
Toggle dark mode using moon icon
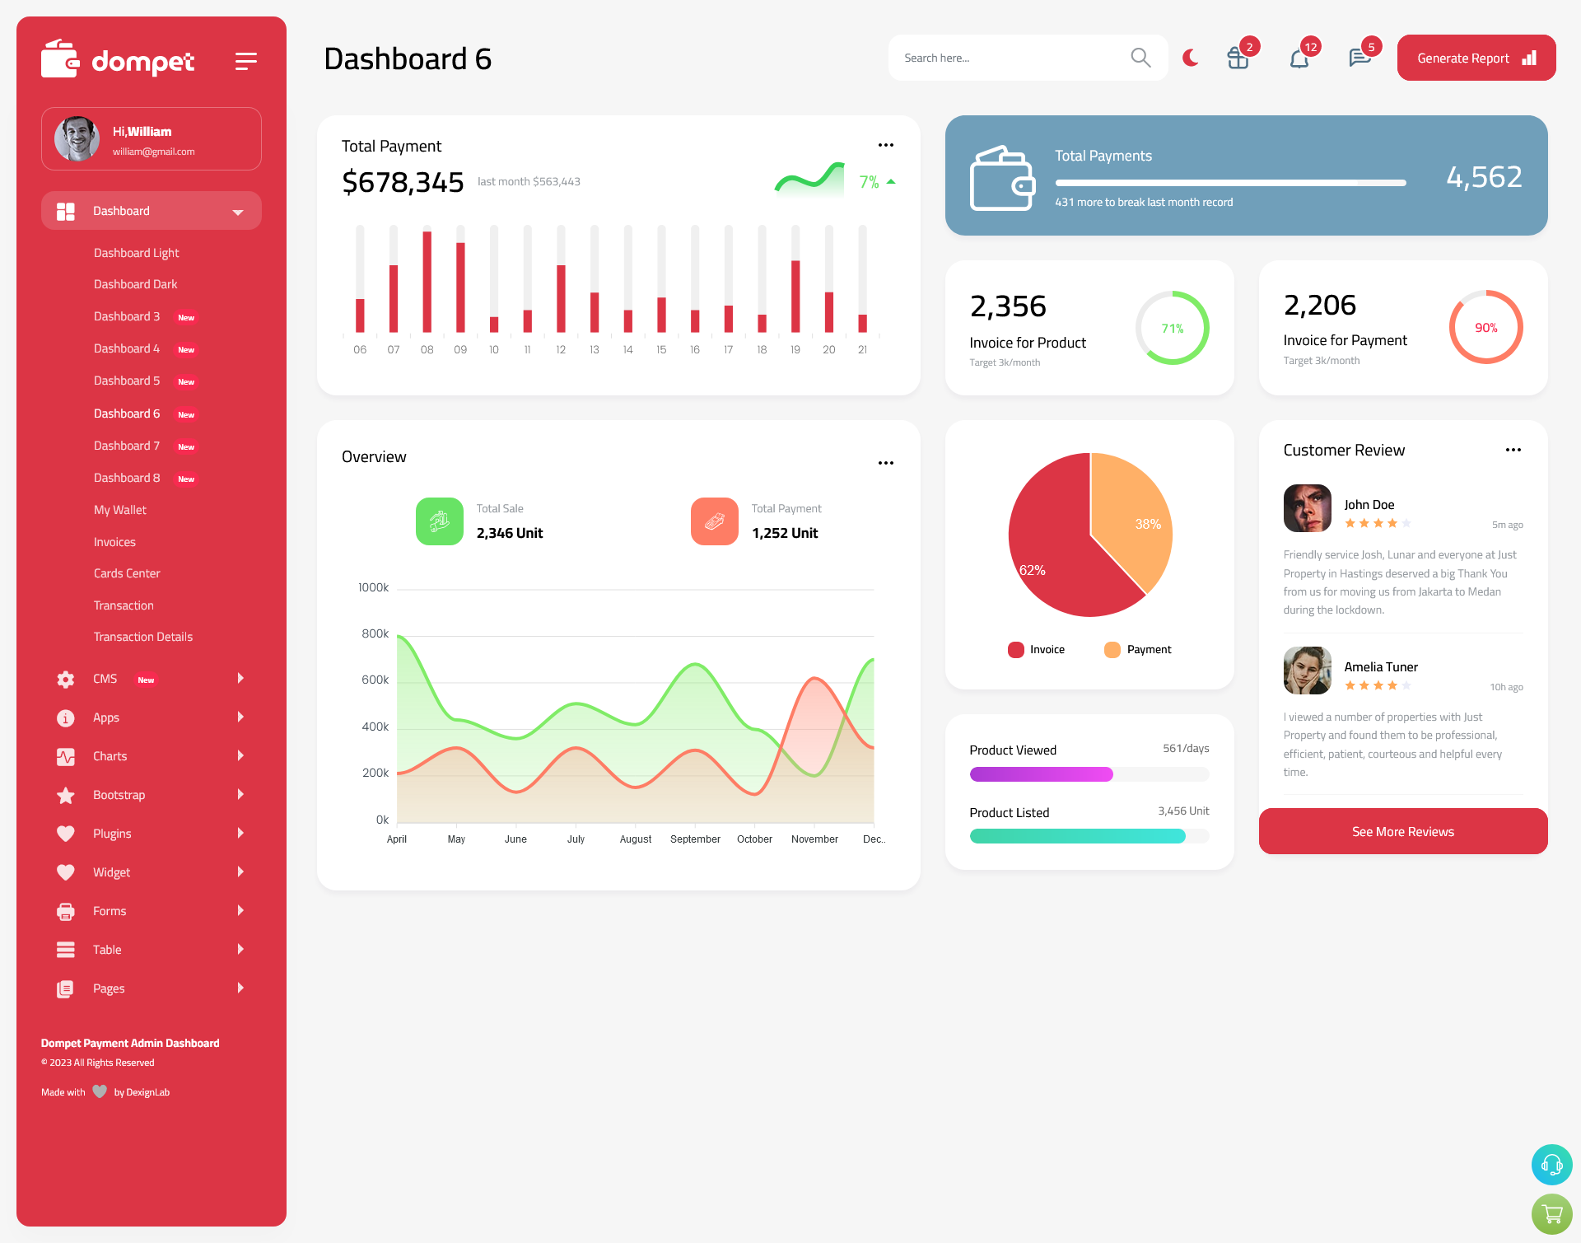pyautogui.click(x=1190, y=58)
